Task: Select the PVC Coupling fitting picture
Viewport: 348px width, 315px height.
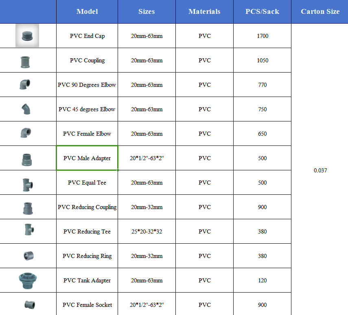Action: 25,62
